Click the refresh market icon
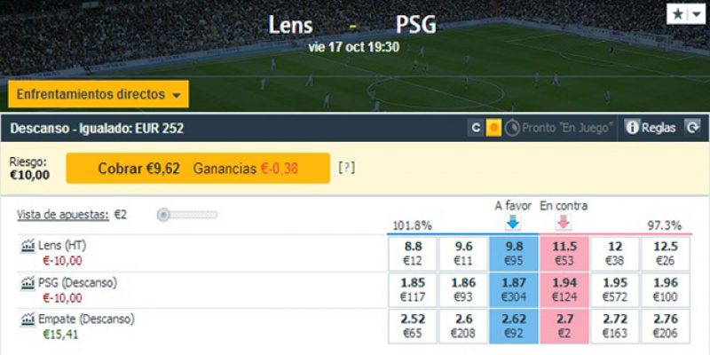 (693, 128)
